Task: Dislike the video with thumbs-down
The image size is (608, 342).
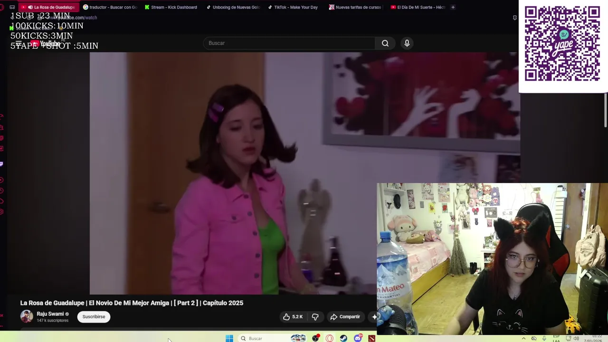Action: (x=315, y=317)
